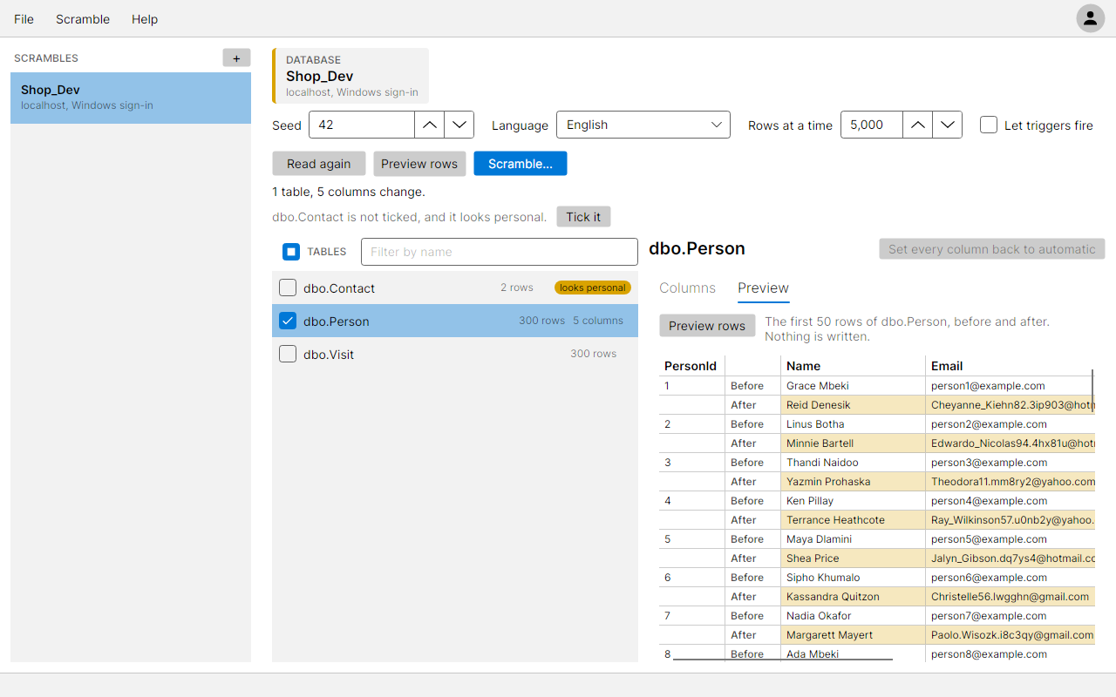
Task: Select Shop_Dev scramble in the sidebar
Action: pyautogui.click(x=131, y=98)
